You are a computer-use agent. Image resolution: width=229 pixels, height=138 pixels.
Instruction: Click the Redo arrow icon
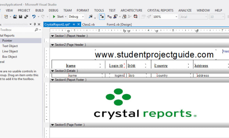[x=43, y=17]
